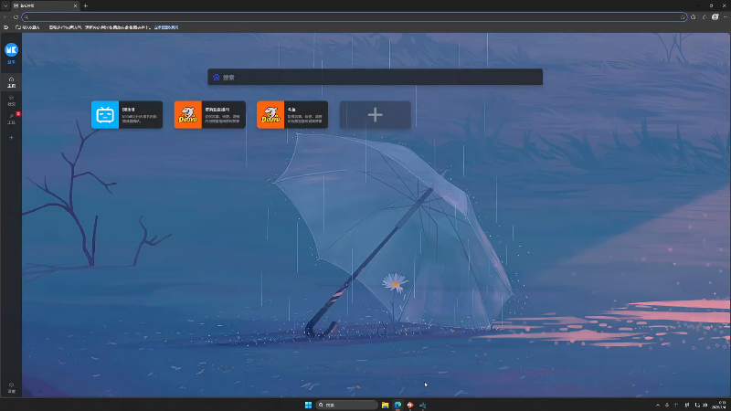Open the extensions icon next to address bar
The image size is (731, 411).
coord(694,17)
